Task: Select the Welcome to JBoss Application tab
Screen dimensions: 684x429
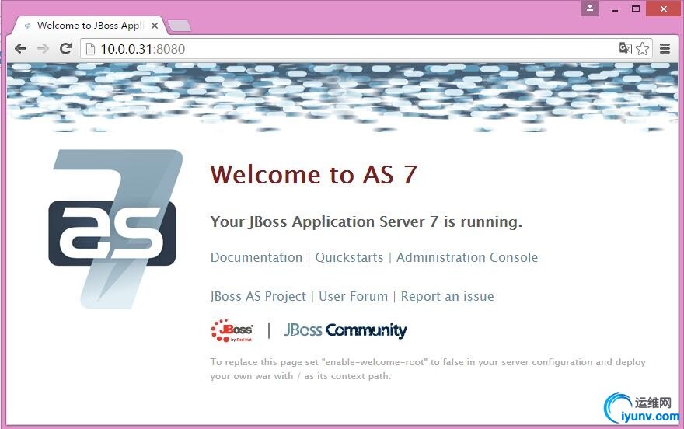Action: coord(89,26)
